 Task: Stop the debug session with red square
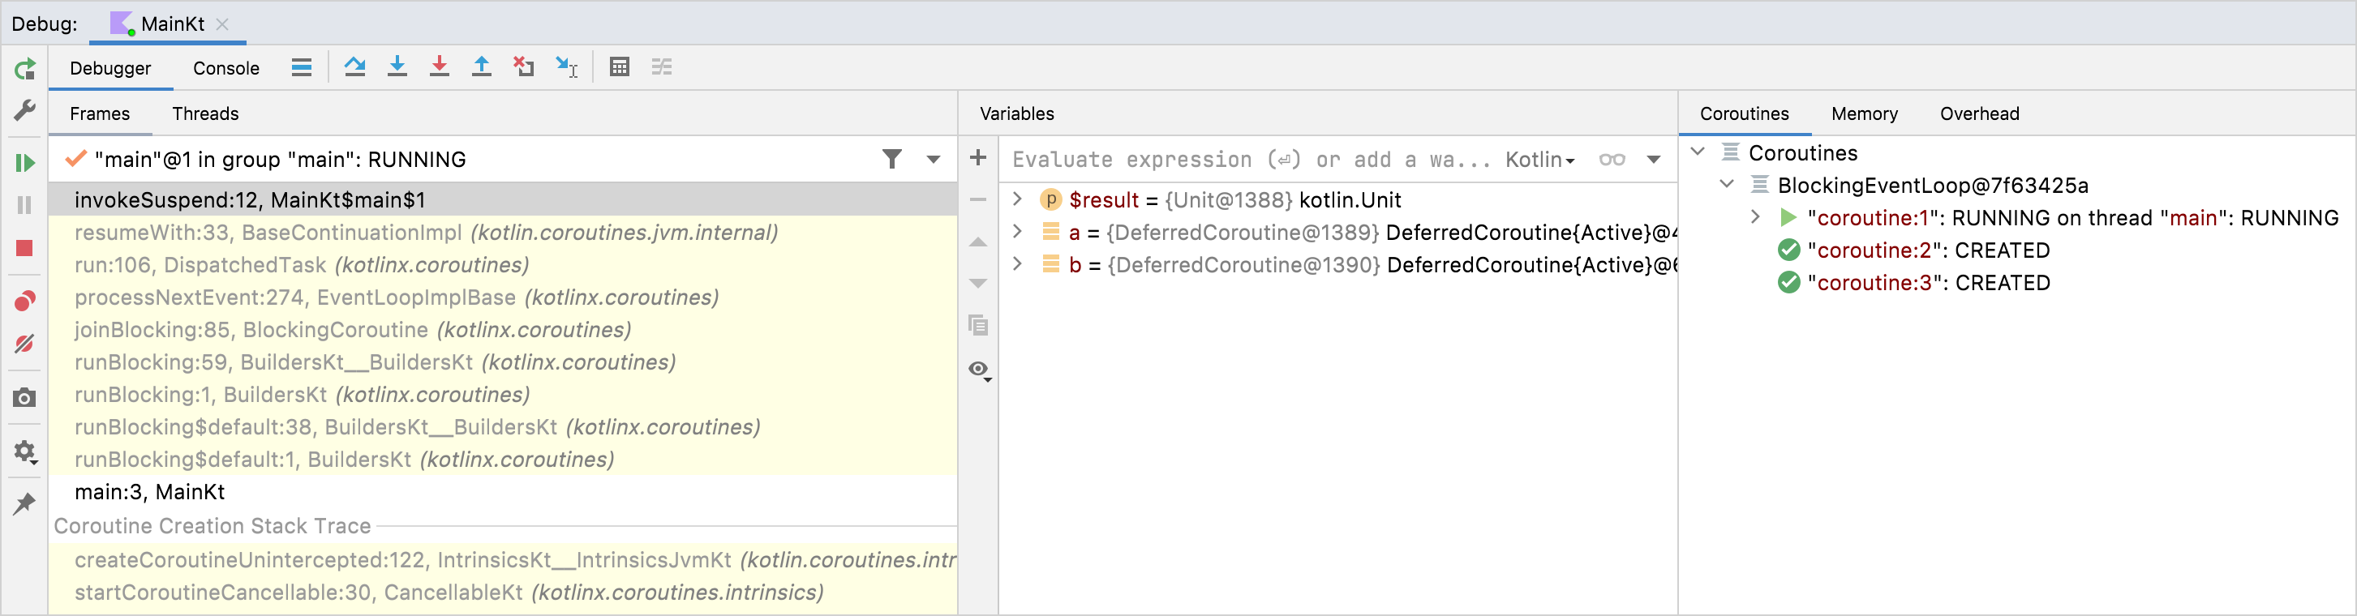point(24,249)
